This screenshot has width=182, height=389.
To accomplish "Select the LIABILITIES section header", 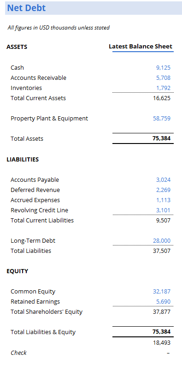I will click(23, 160).
